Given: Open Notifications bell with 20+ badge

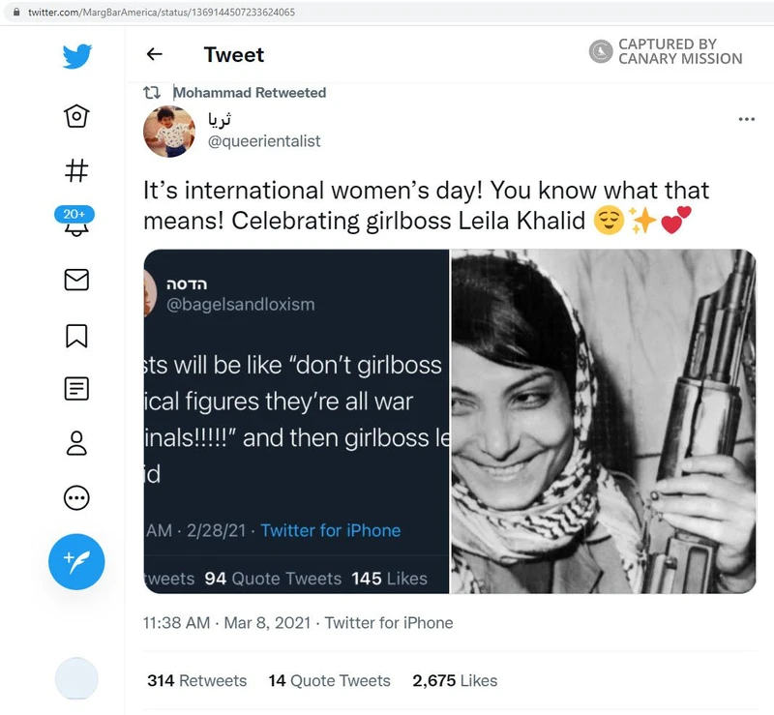Looking at the screenshot, I should coord(75,224).
